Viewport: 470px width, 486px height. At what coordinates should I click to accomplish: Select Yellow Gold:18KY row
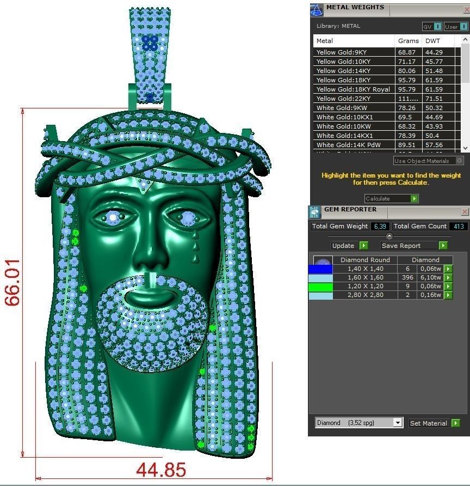[x=387, y=80]
